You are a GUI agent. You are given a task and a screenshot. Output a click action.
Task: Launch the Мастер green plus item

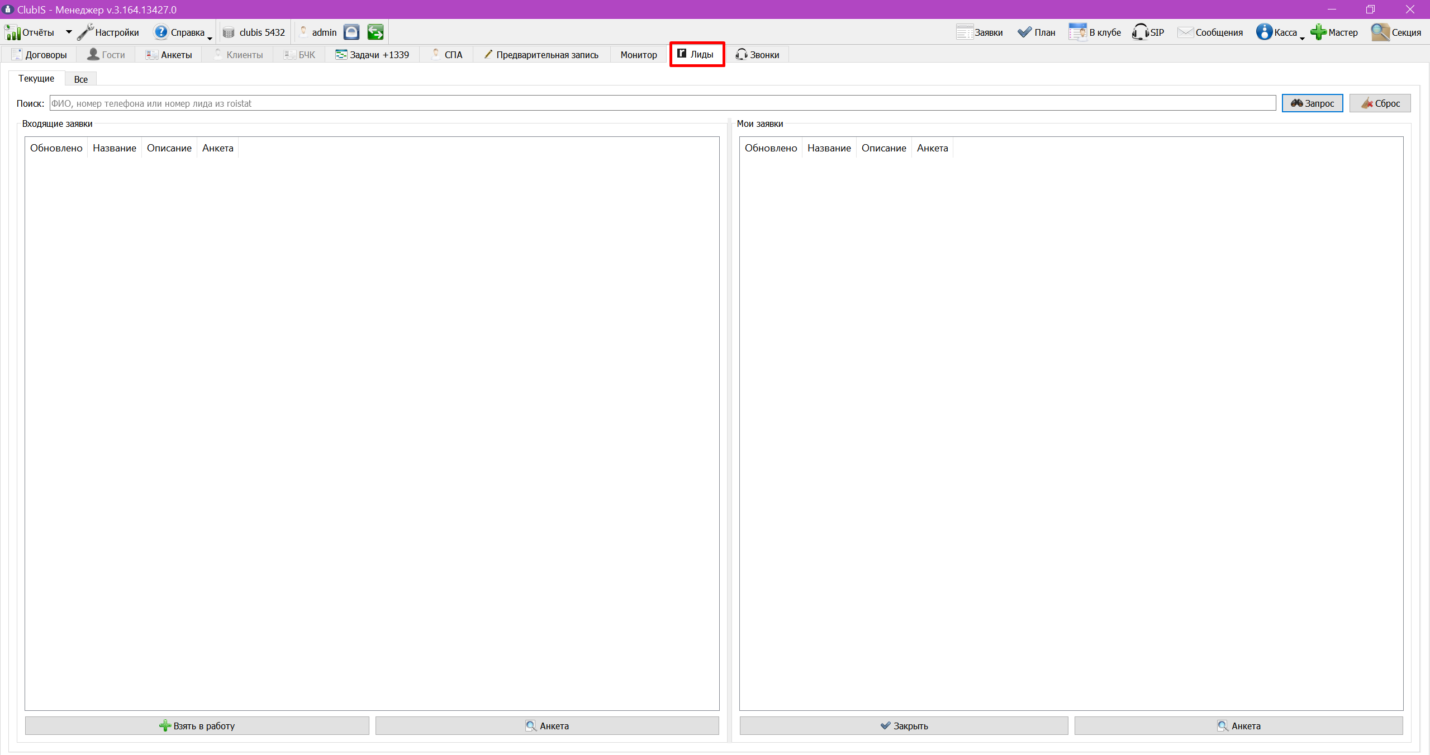point(1334,32)
